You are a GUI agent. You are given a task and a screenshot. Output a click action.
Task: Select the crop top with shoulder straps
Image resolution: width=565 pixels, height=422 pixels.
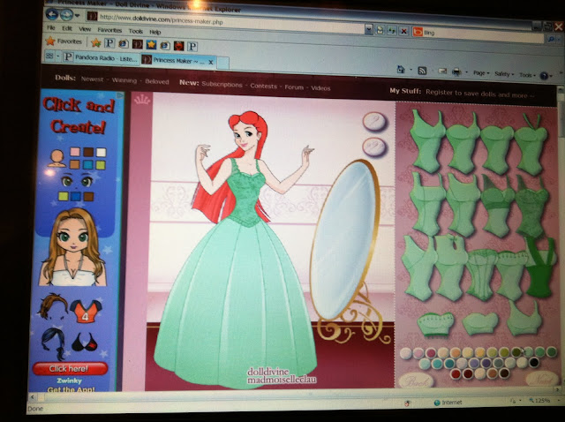tap(524, 318)
